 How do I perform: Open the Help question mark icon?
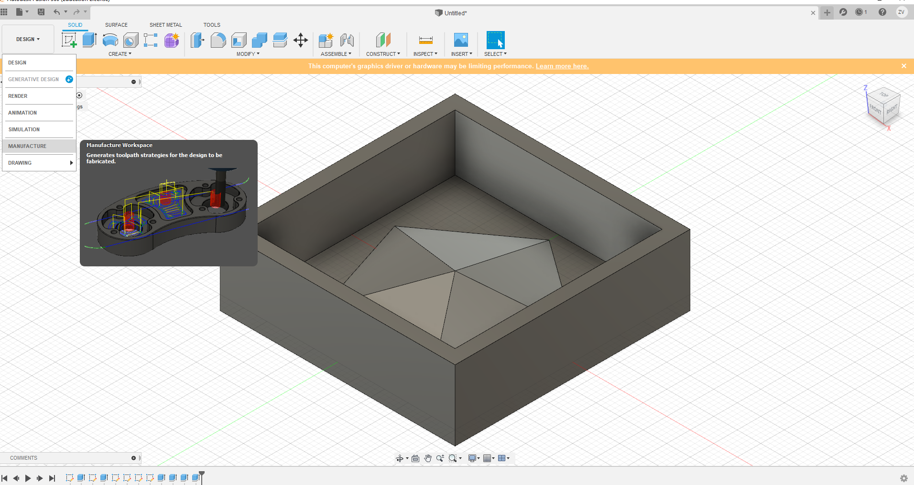(x=882, y=12)
